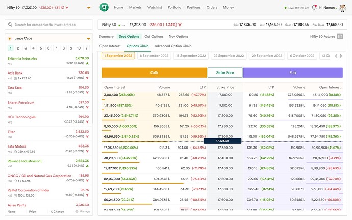
Task: Click the 17,323.90 spot price marker
Action: tap(222, 141)
